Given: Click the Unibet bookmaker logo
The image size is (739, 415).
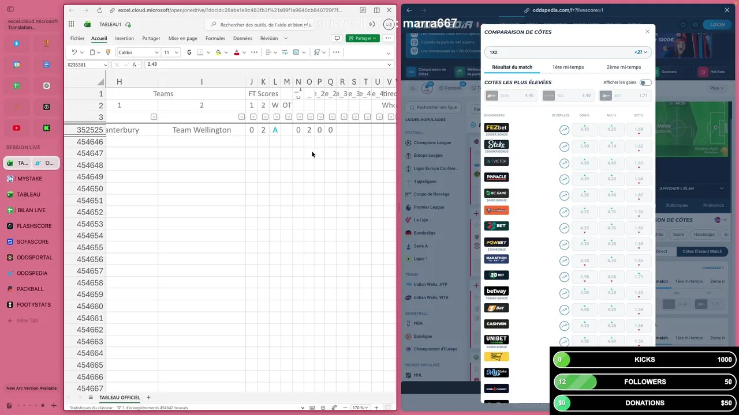Looking at the screenshot, I should tap(497, 339).
